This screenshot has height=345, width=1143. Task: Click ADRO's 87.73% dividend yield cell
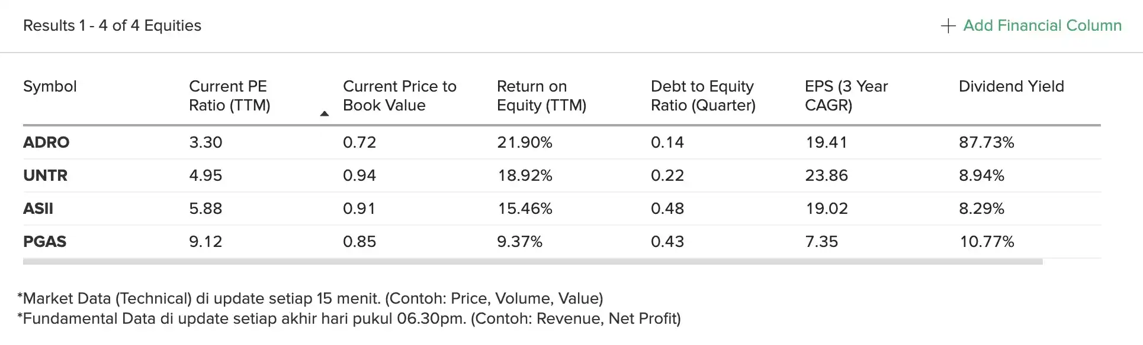point(986,142)
